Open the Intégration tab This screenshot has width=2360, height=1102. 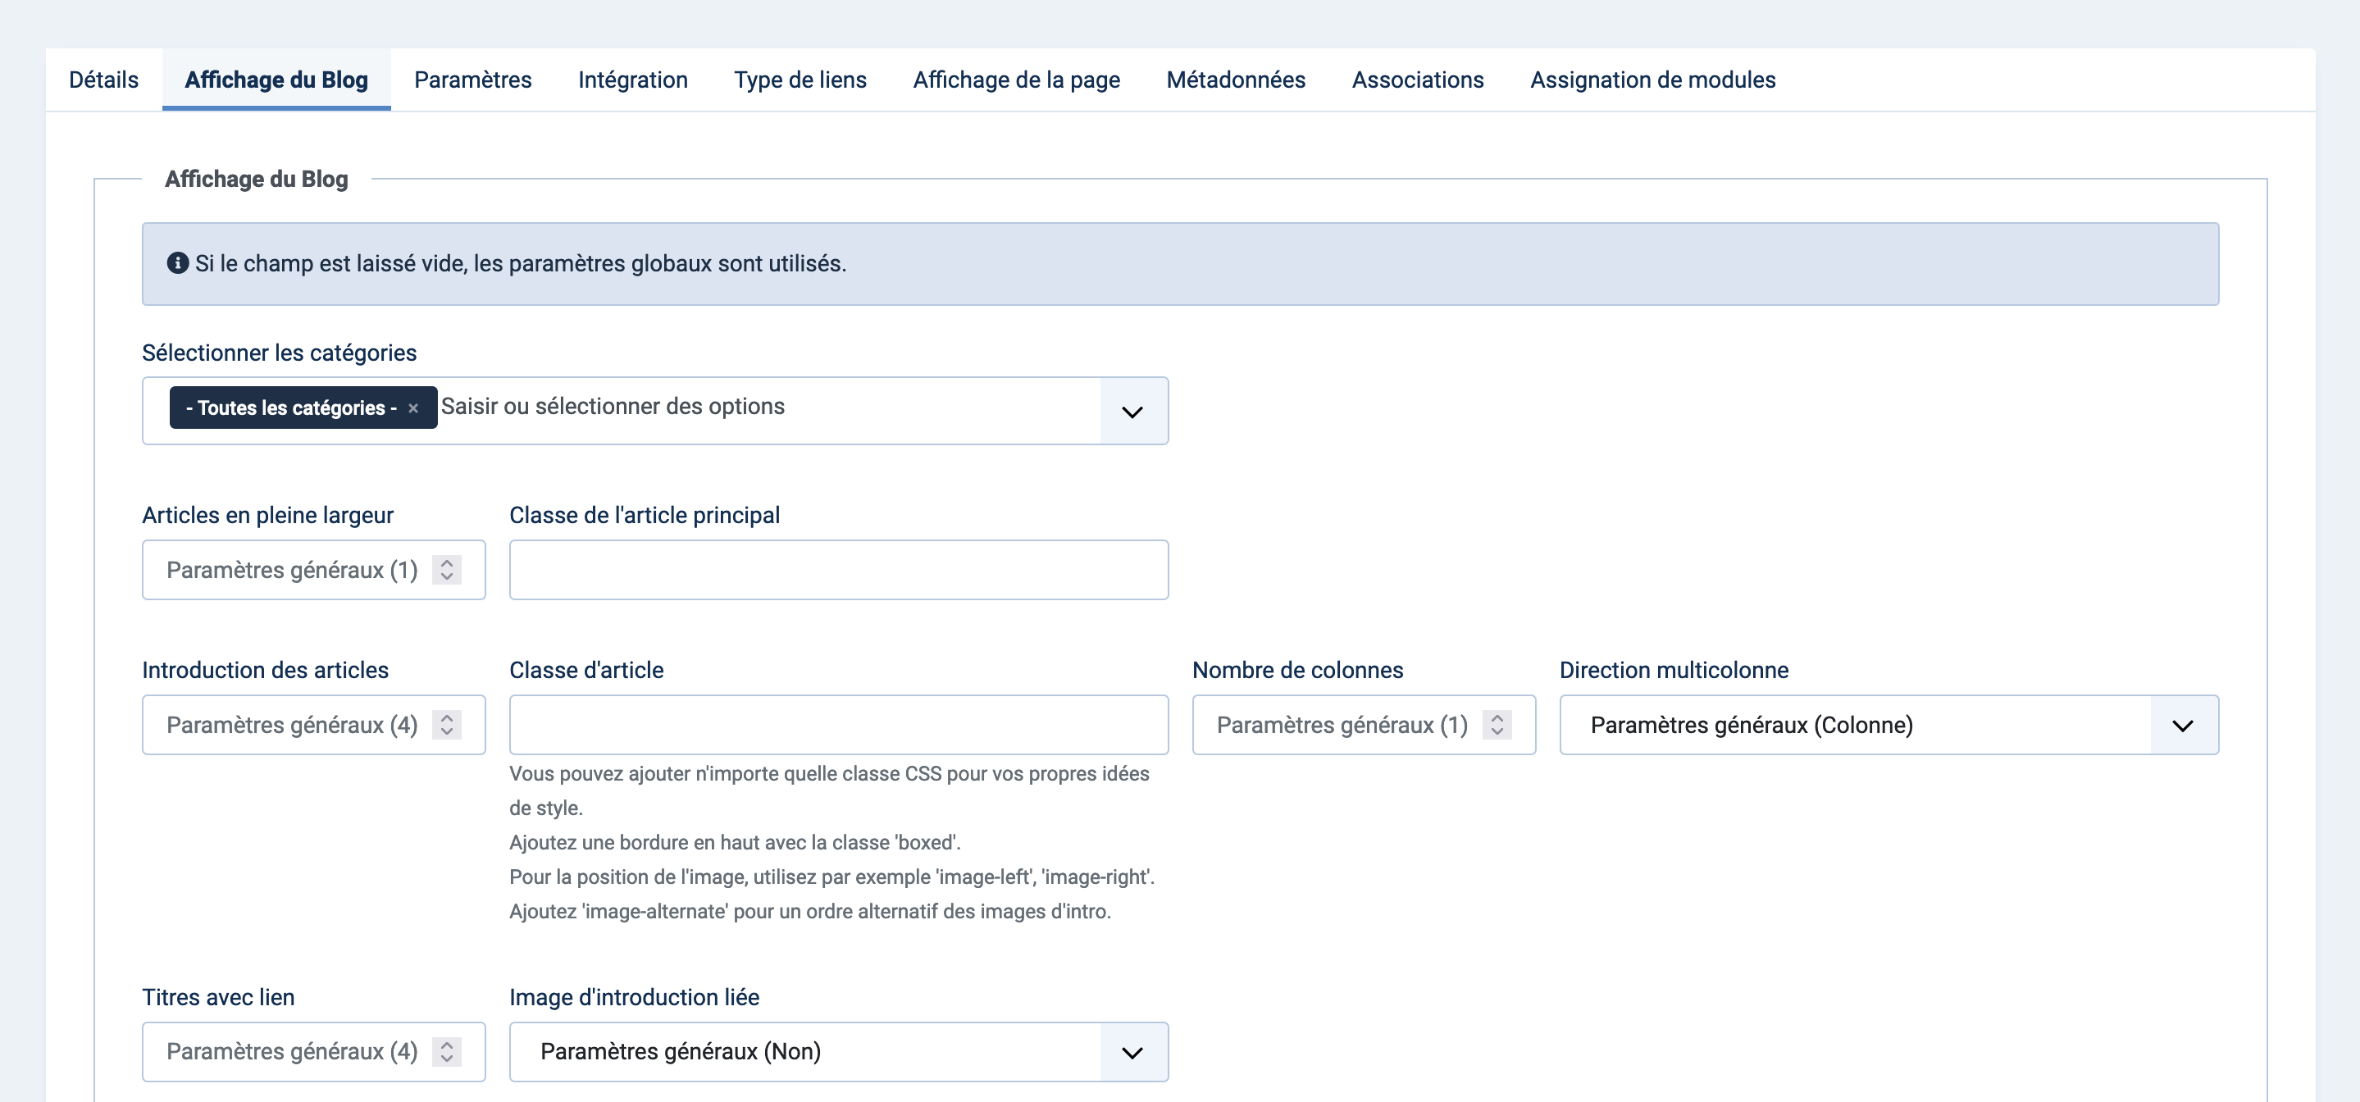pos(633,80)
